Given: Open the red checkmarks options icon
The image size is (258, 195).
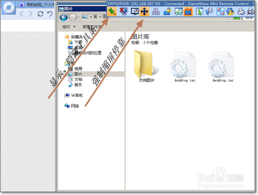Looking at the screenshot, I should click(220, 11).
